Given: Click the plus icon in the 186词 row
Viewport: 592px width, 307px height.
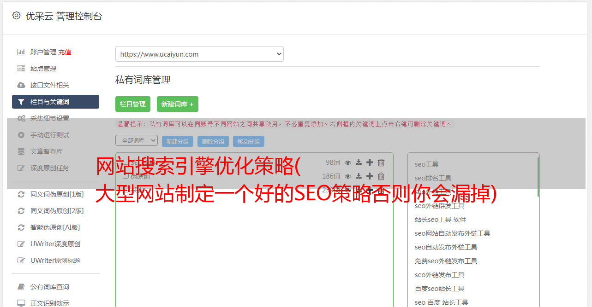Looking at the screenshot, I should pyautogui.click(x=370, y=176).
